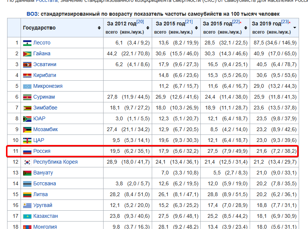Open the Росстата link
Viewport: 308px width, 229px height.
pos(47,1)
